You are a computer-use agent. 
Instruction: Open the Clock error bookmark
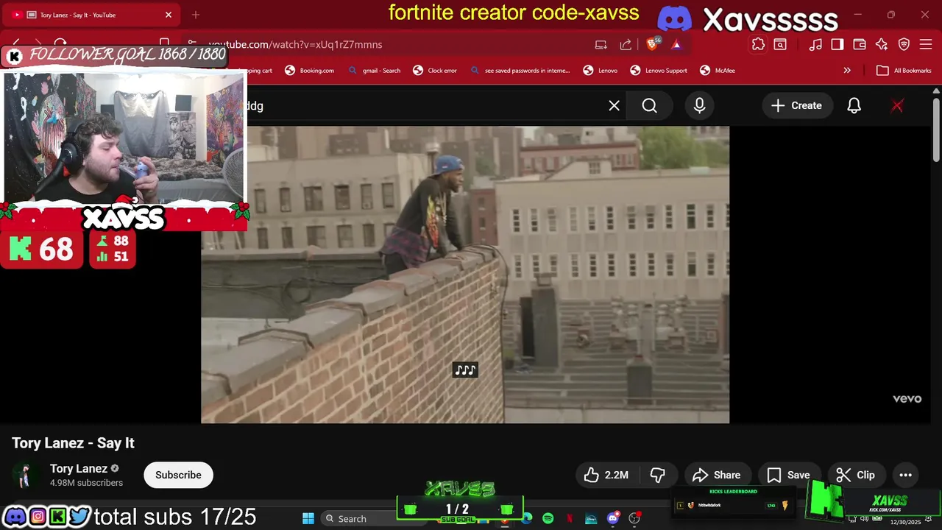[435, 71]
